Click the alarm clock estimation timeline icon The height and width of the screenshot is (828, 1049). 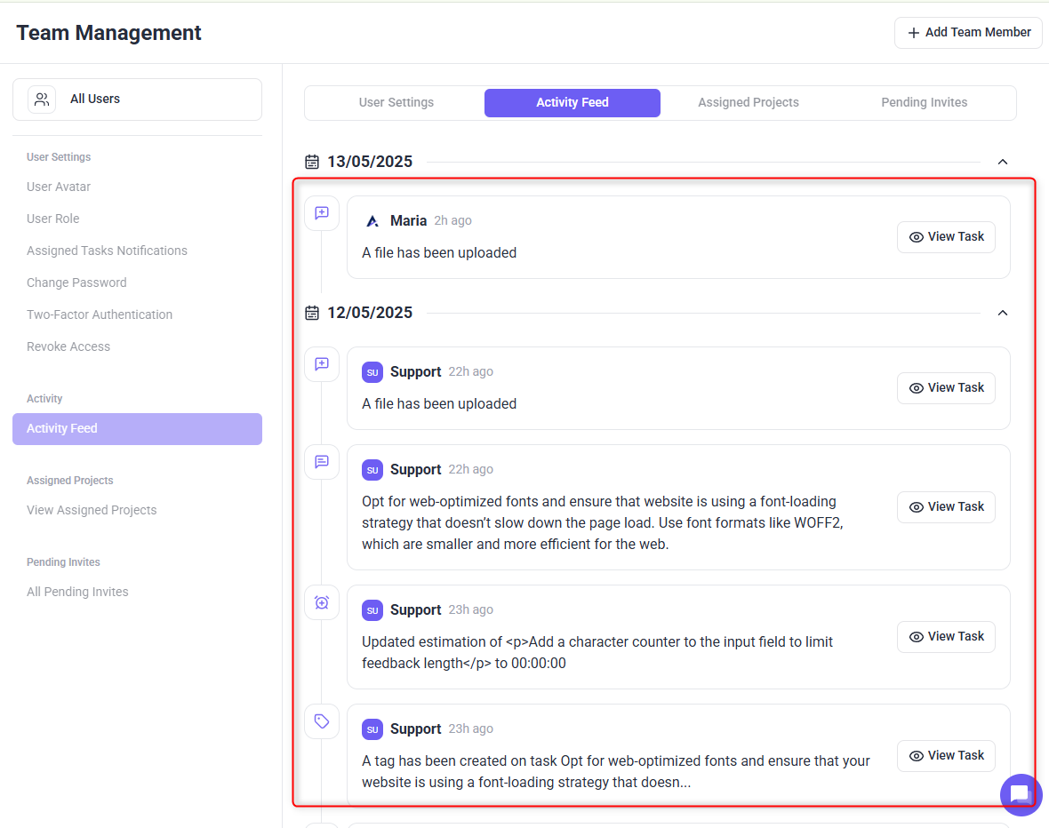click(x=322, y=602)
